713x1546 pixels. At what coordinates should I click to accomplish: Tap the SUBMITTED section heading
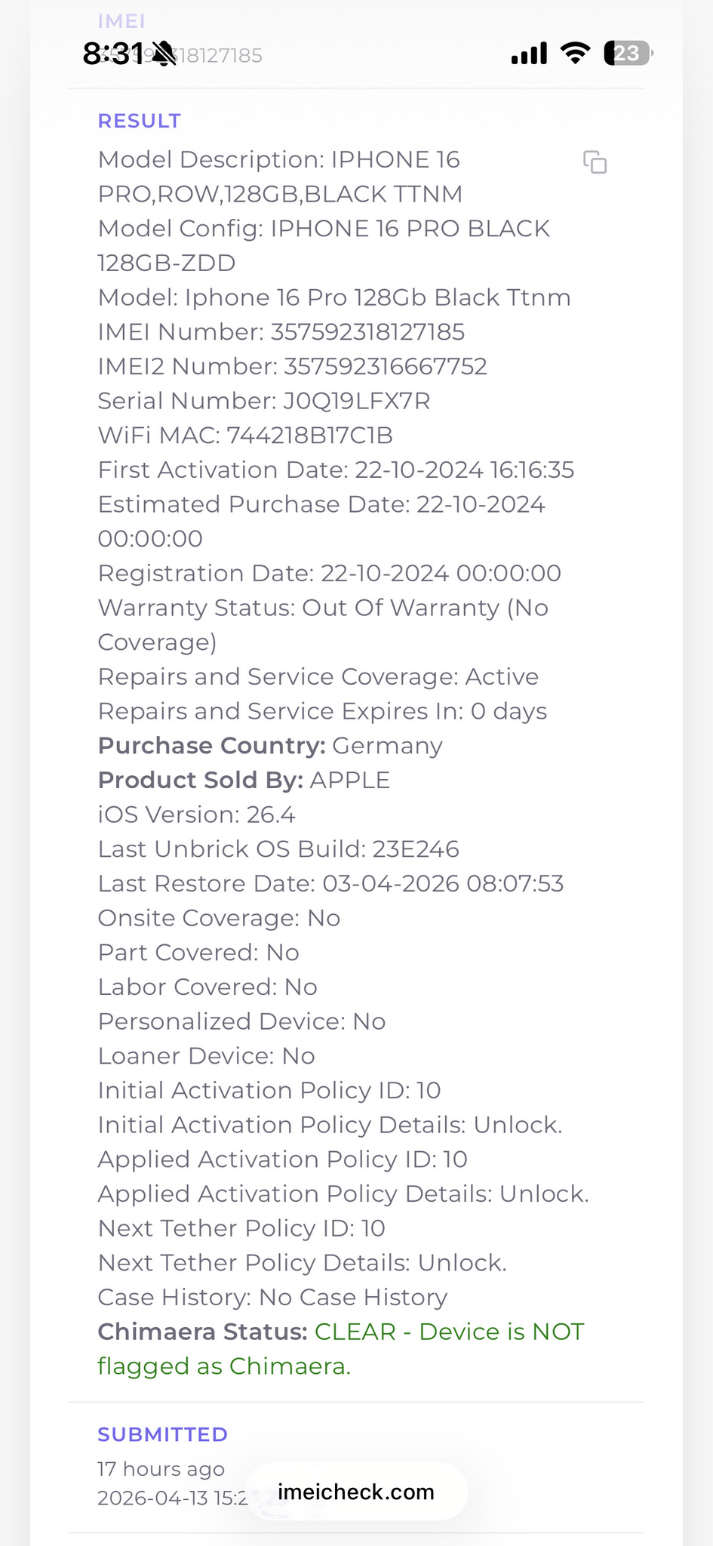(162, 1434)
